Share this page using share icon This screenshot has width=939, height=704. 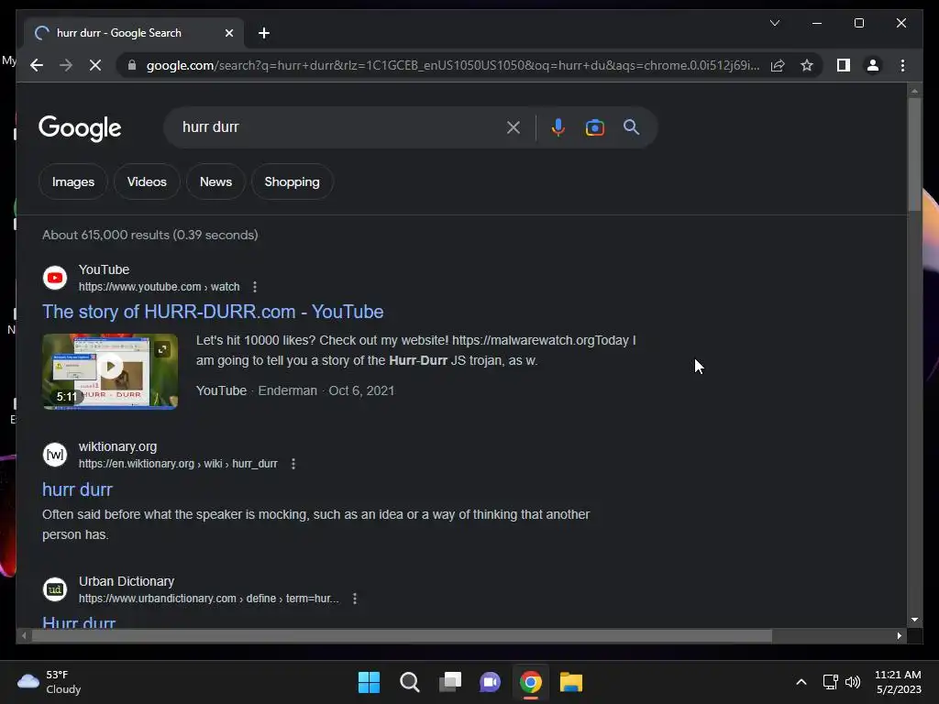click(778, 65)
